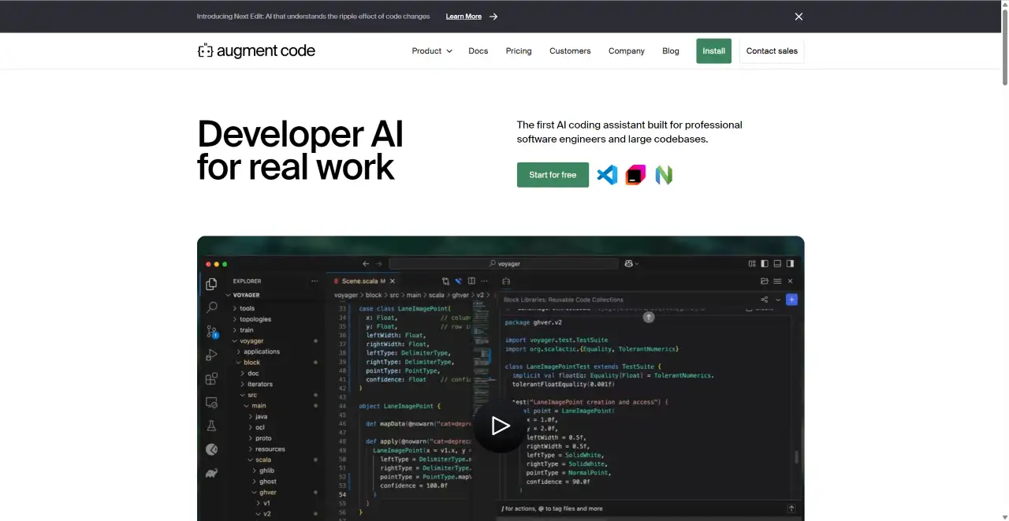Screen dimensions: 1009x521
Task: Click Run and Debug icon in sidebar
Action: click(211, 355)
